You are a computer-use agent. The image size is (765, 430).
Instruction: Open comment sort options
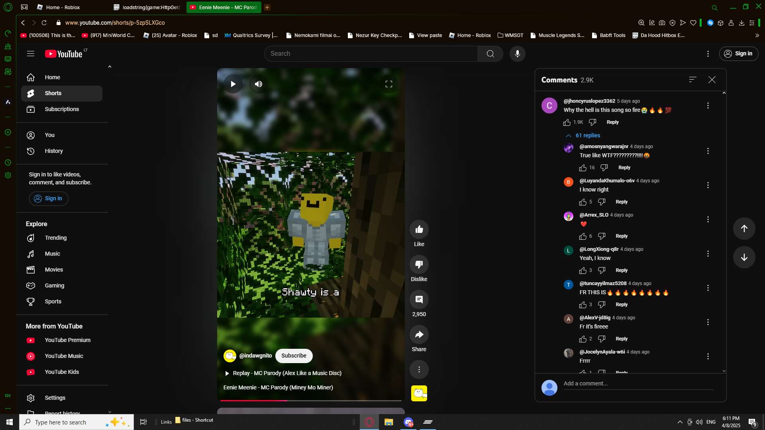(x=692, y=80)
